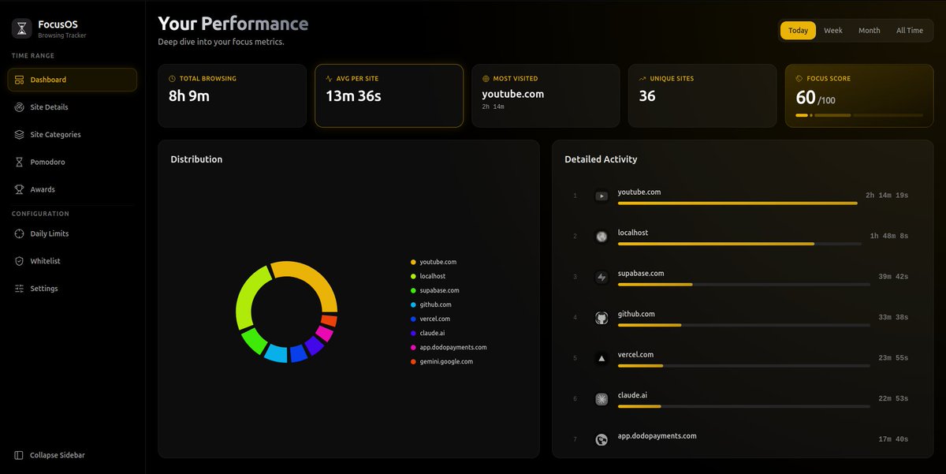The height and width of the screenshot is (474, 946).
Task: Click the blue vercel.com legend dot
Action: point(413,319)
